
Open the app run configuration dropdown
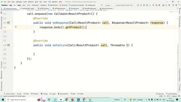(108, 5)
